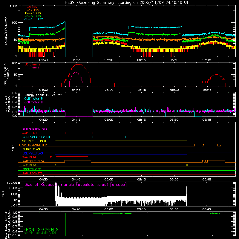The height and width of the screenshot is (239, 239).
Task: Click the LO channel peak near 04:45
Action: tap(78, 65)
